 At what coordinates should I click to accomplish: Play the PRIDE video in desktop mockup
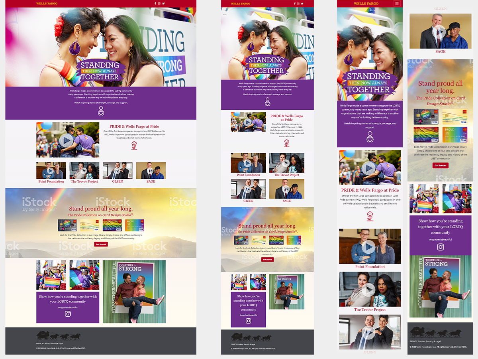point(67,140)
